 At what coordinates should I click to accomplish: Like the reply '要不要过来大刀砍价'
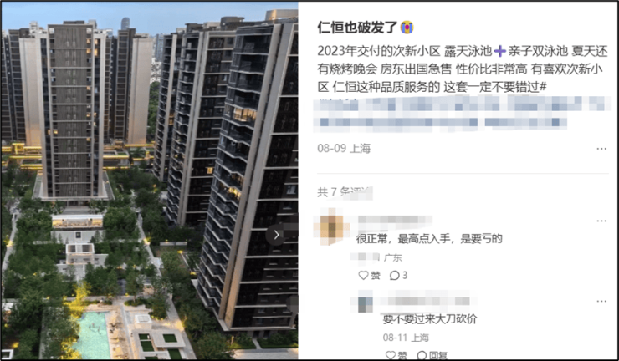click(396, 355)
